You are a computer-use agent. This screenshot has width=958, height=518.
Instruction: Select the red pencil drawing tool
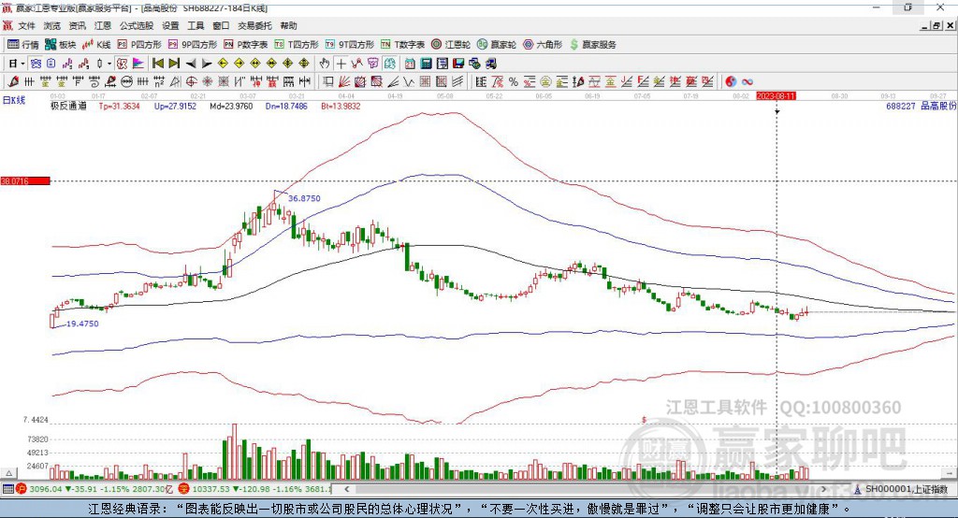(13, 81)
